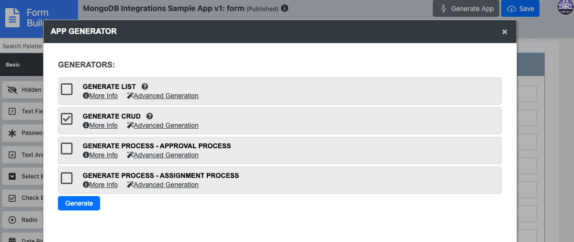Image resolution: width=574 pixels, height=242 pixels.
Task: Click the Generate List help question icon
Action: (145, 87)
